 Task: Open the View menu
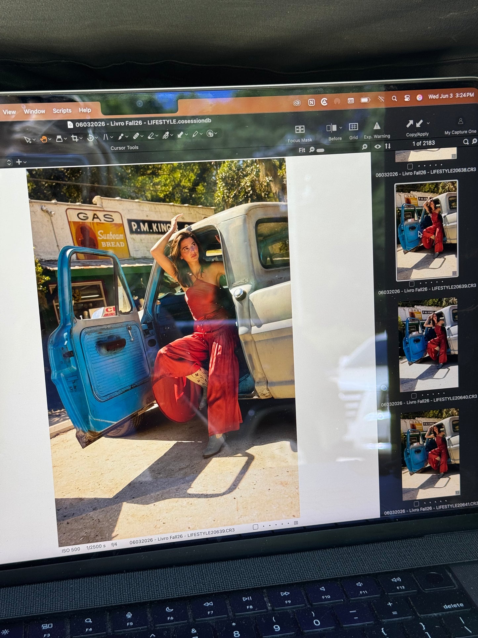(9, 112)
